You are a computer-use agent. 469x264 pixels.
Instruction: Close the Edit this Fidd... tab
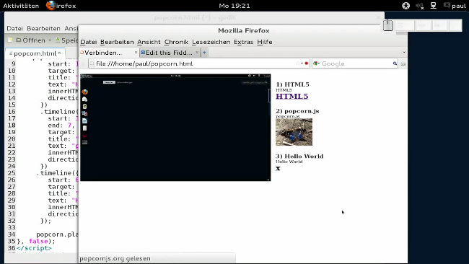197,53
